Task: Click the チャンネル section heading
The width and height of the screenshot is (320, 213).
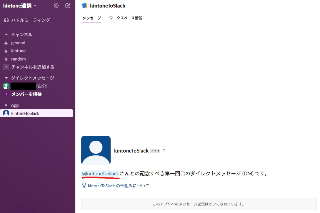Action: [x=22, y=34]
